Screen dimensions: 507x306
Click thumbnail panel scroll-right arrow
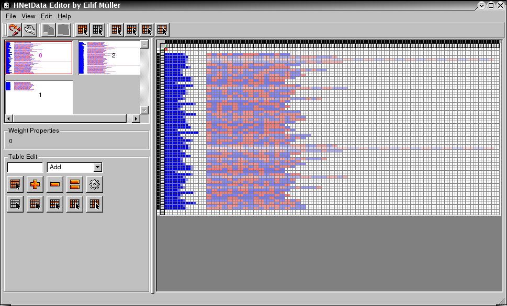pyautogui.click(x=136, y=119)
